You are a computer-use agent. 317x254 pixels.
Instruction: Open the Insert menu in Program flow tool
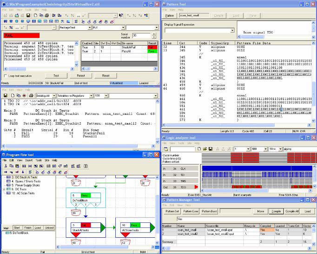pos(28,160)
